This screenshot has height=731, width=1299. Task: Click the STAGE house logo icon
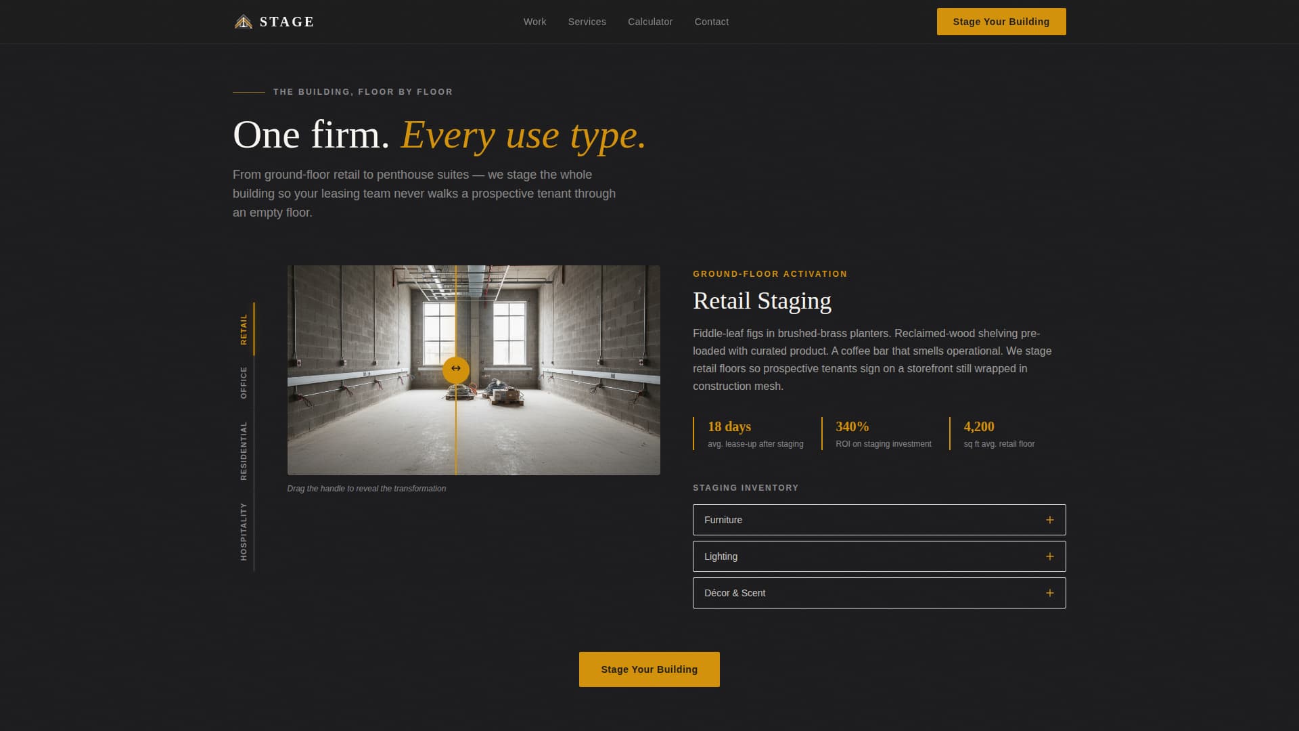pyautogui.click(x=243, y=21)
